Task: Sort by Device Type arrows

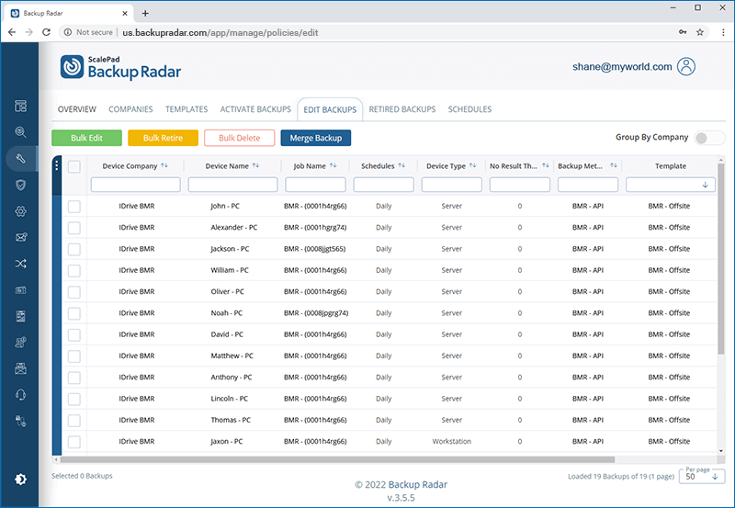Action: [x=472, y=165]
